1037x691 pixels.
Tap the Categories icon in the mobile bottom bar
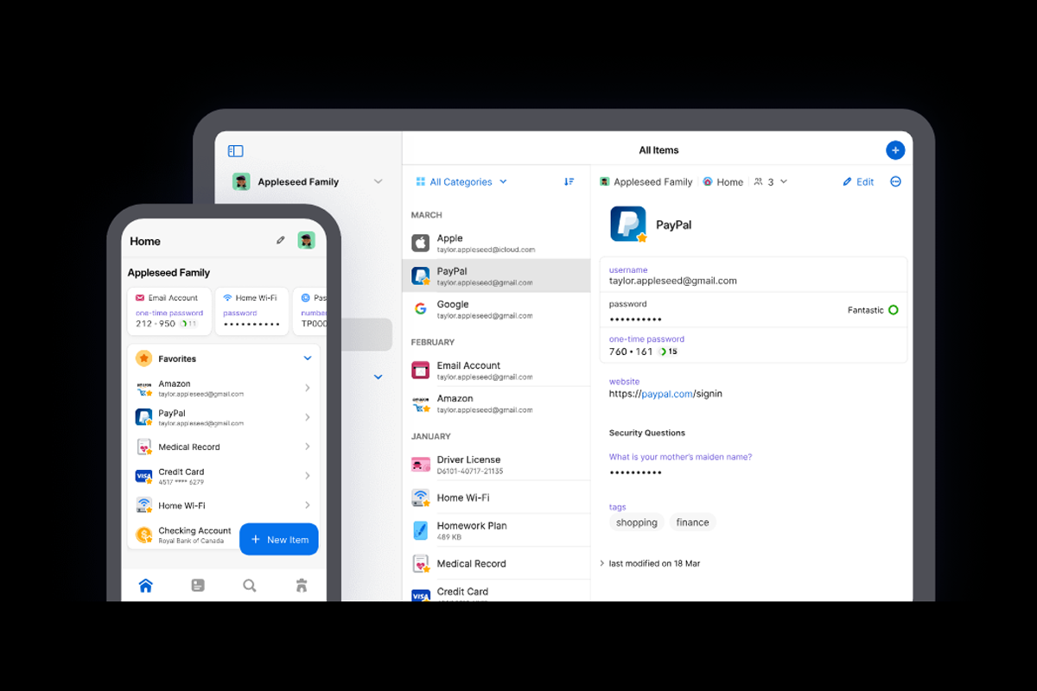tap(198, 585)
